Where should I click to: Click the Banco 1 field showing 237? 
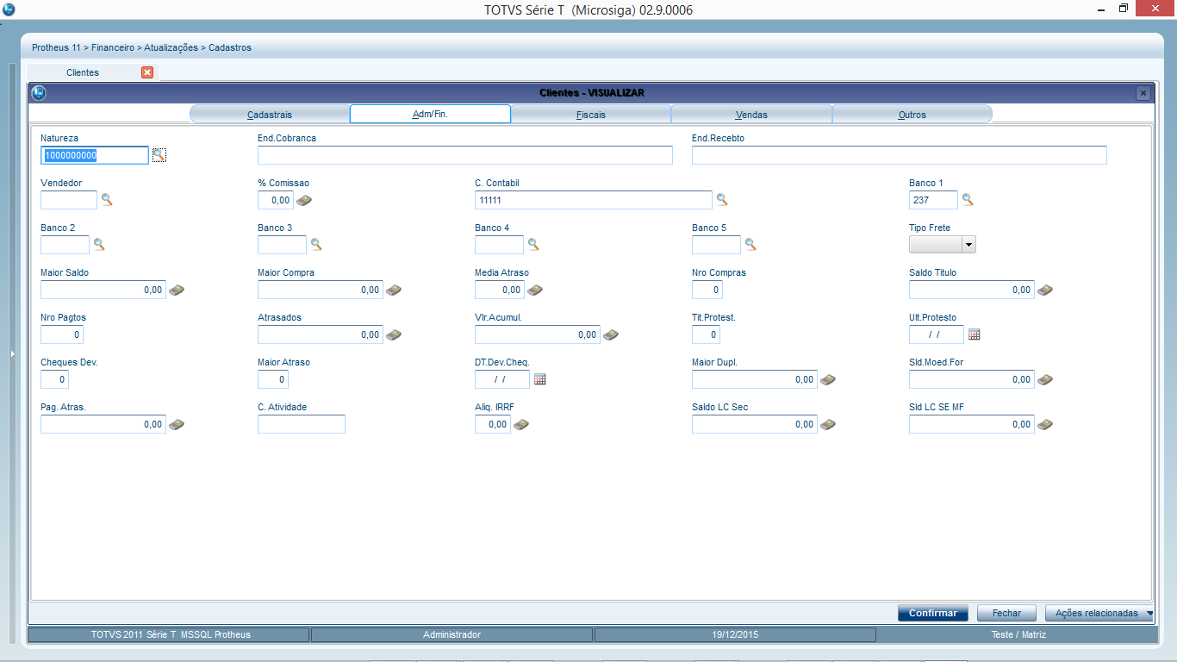tap(933, 200)
